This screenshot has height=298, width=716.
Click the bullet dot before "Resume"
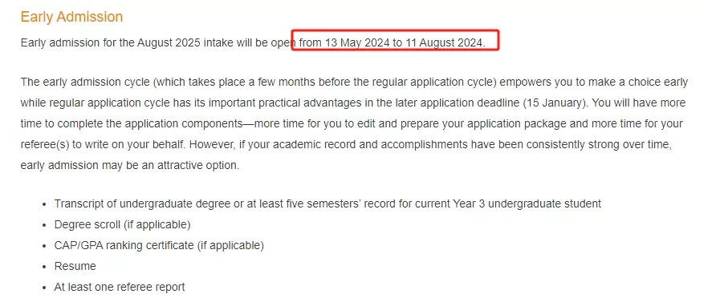[x=44, y=267]
